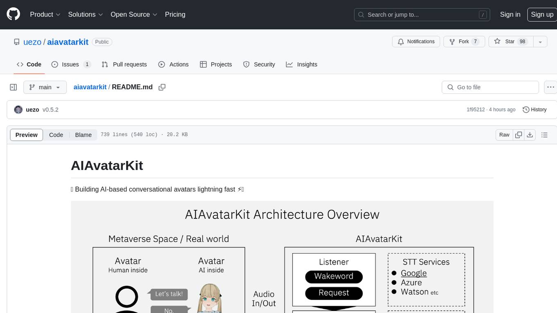Click the AIAvatarKit README heading

click(x=107, y=166)
